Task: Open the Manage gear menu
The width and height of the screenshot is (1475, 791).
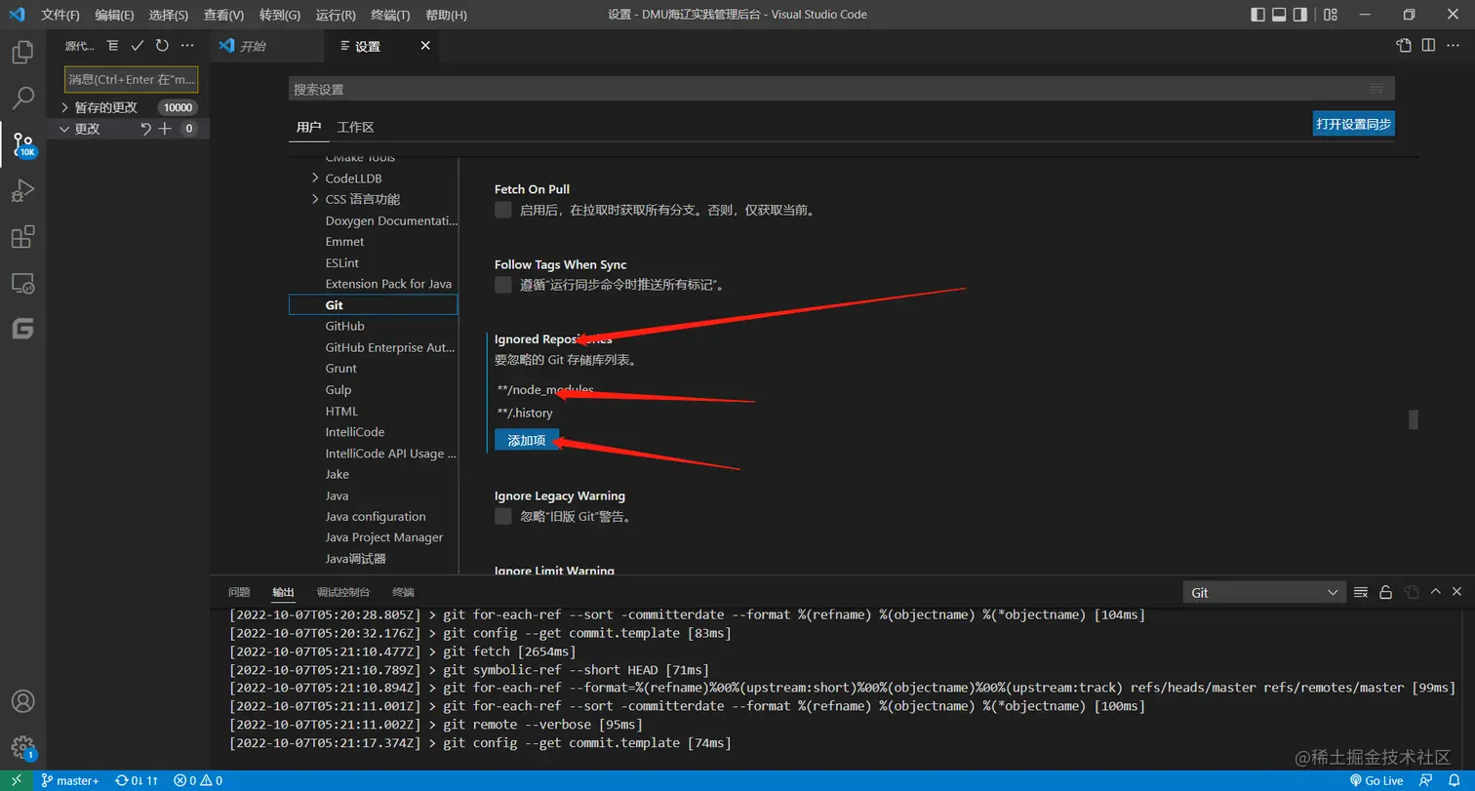Action: coord(22,747)
